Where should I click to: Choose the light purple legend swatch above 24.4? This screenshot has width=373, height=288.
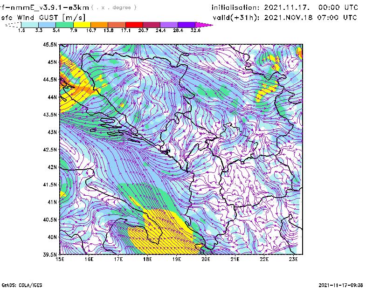coord(169,25)
